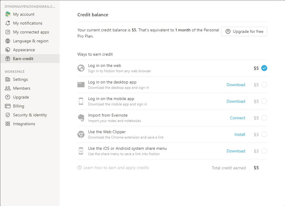Image resolution: width=285 pixels, height=206 pixels.
Task: Click the WORKSPACE section label
Action: click(x=15, y=72)
